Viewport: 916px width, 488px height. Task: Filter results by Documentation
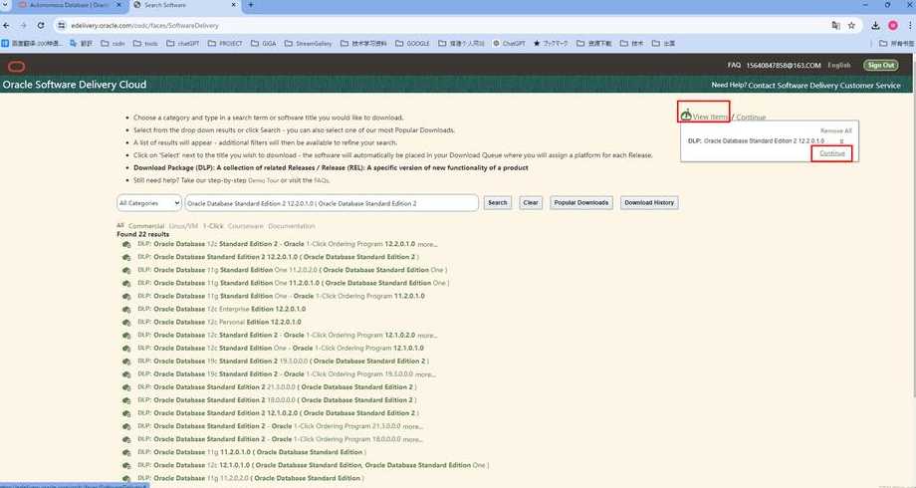(292, 226)
